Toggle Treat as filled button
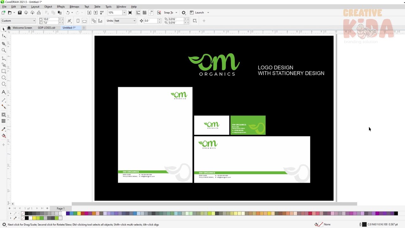Image resolution: width=405 pixels, height=228 pixels. 195,21
